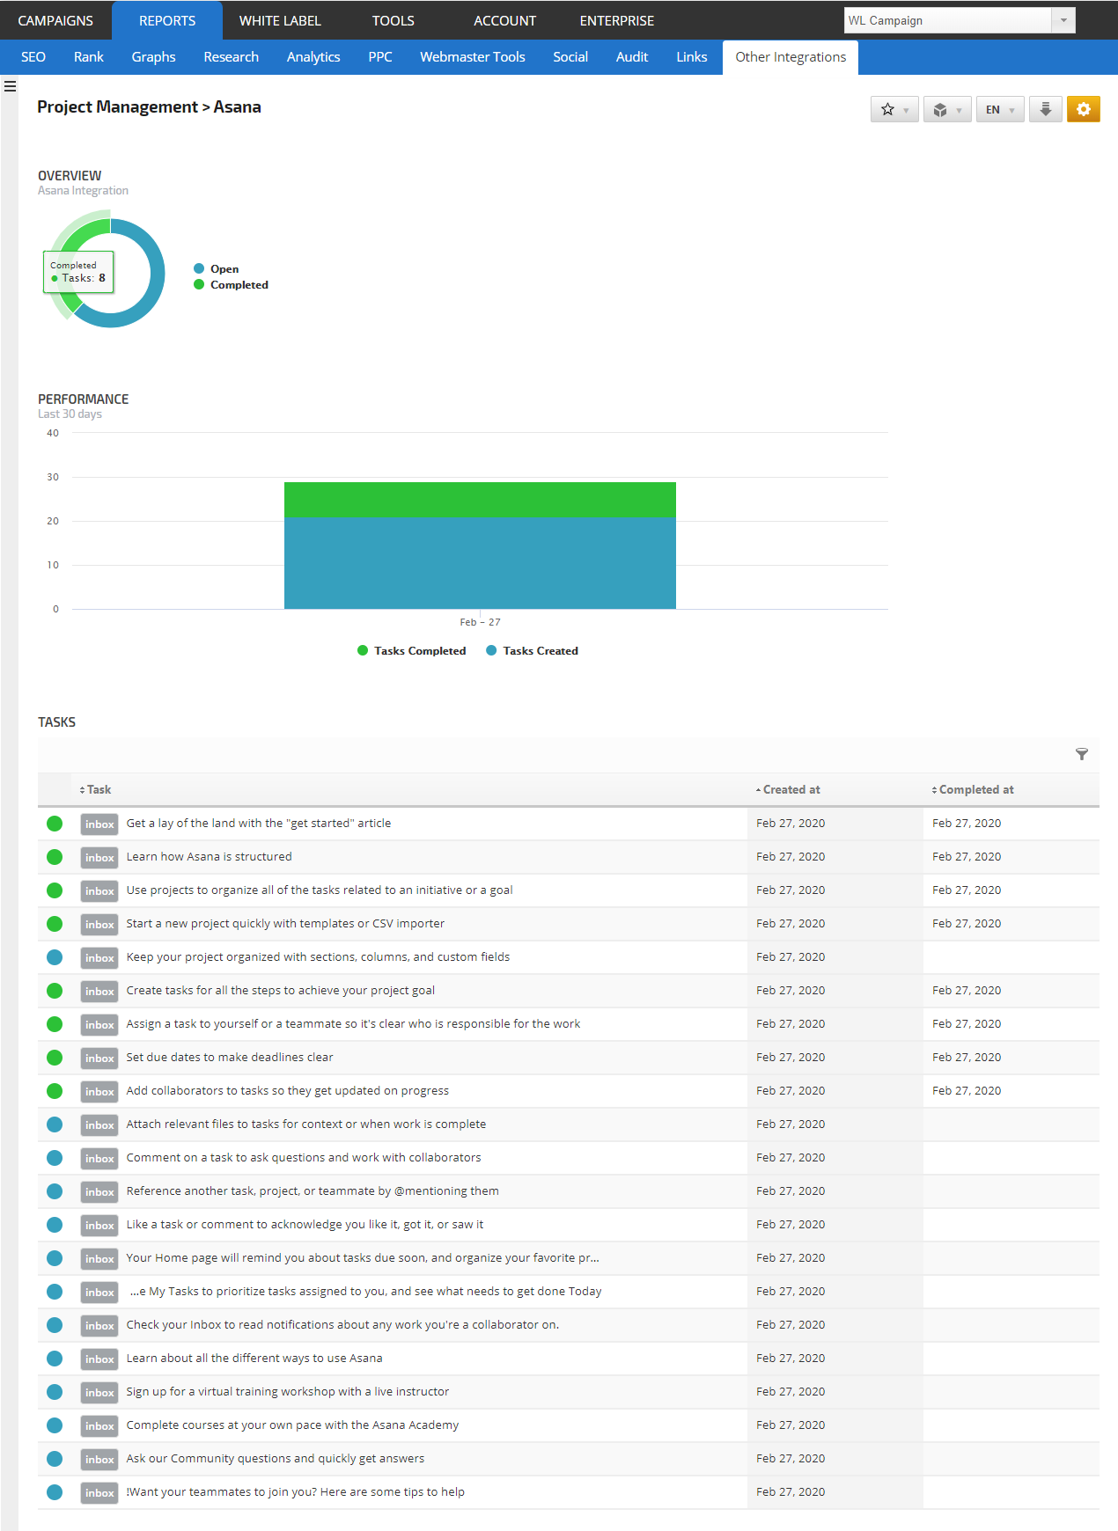Image resolution: width=1118 pixels, height=1531 pixels.
Task: Click inbox tag on 'Set due dates' row
Action: 99,1058
